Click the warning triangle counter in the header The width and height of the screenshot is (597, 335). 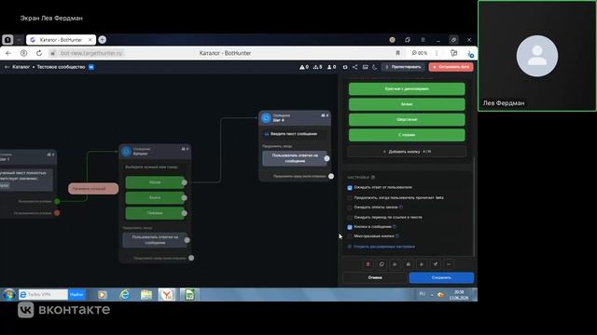pos(304,67)
